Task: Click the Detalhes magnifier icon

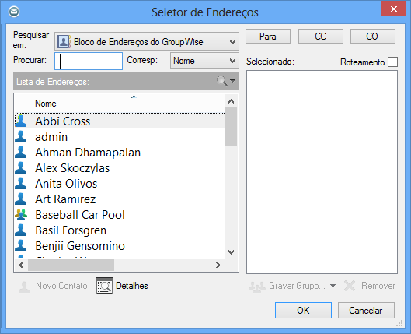Action: click(104, 286)
